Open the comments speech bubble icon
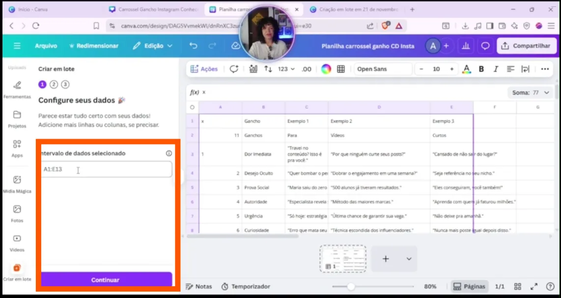The image size is (561, 298). click(x=485, y=46)
